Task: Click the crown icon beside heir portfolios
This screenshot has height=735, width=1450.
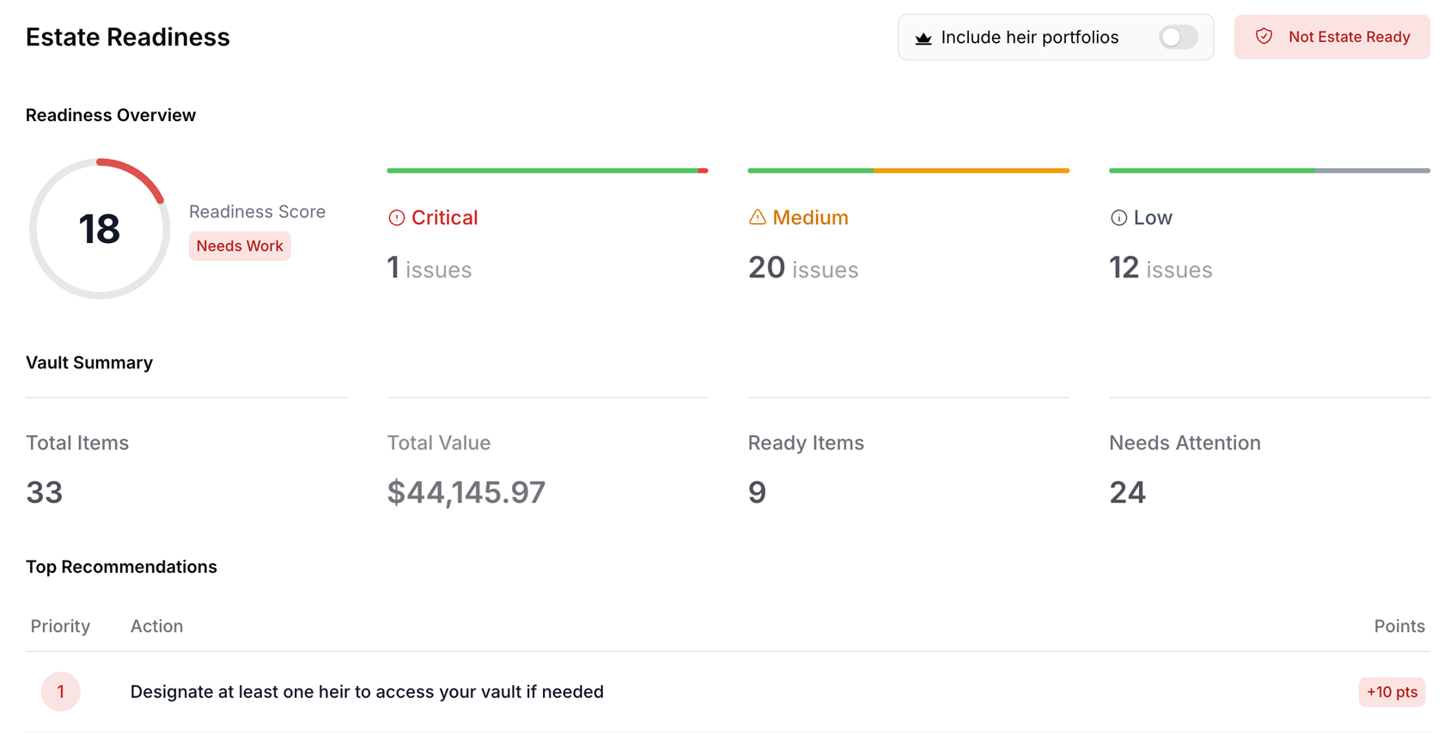Action: [x=923, y=38]
